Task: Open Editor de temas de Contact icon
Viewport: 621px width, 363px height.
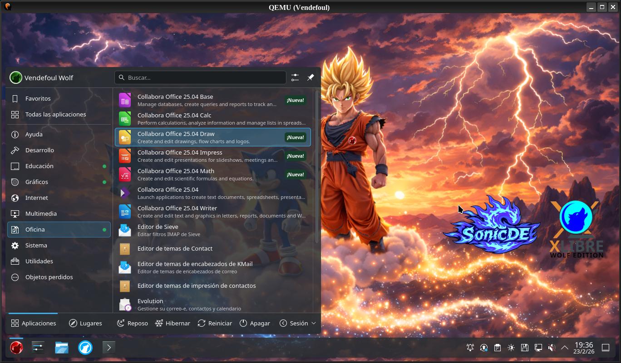Action: coord(125,249)
